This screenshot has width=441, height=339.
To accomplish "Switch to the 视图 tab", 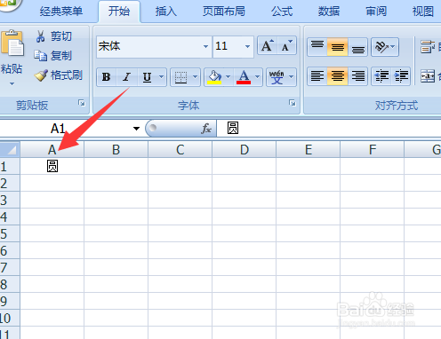I will (423, 12).
